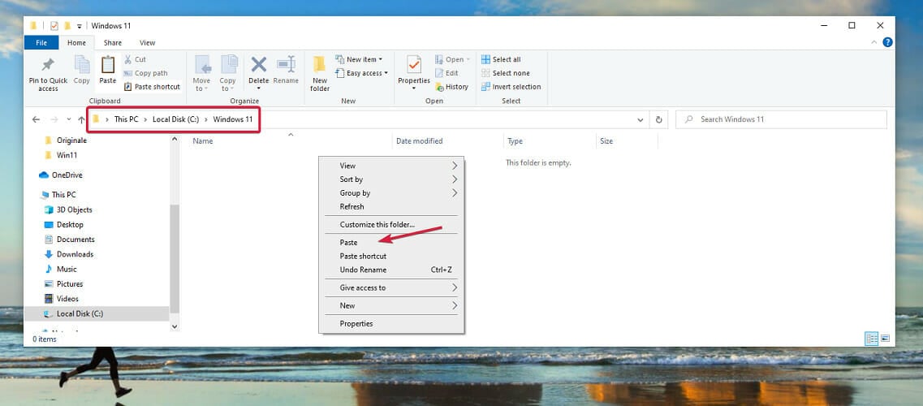Select Cut in the Clipboard group
923x406 pixels.
coord(135,59)
